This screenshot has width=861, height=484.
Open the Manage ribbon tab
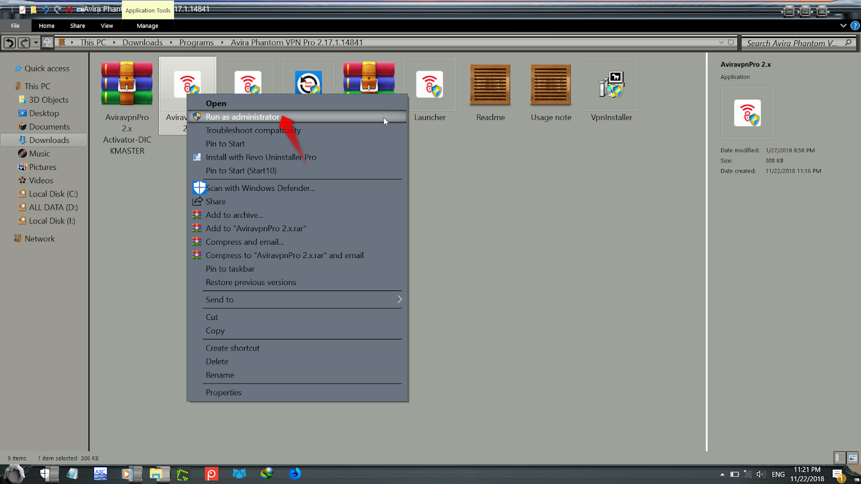coord(147,25)
